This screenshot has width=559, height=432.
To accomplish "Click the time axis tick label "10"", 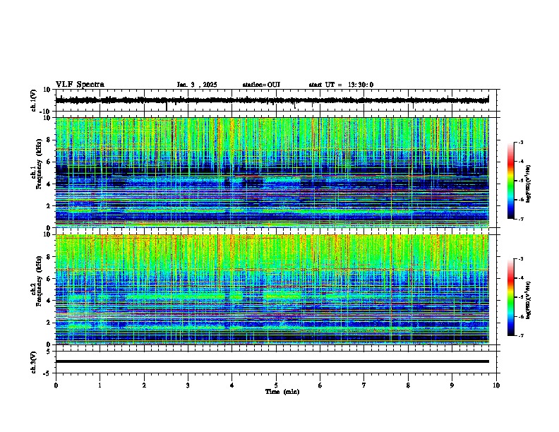I will click(x=496, y=385).
